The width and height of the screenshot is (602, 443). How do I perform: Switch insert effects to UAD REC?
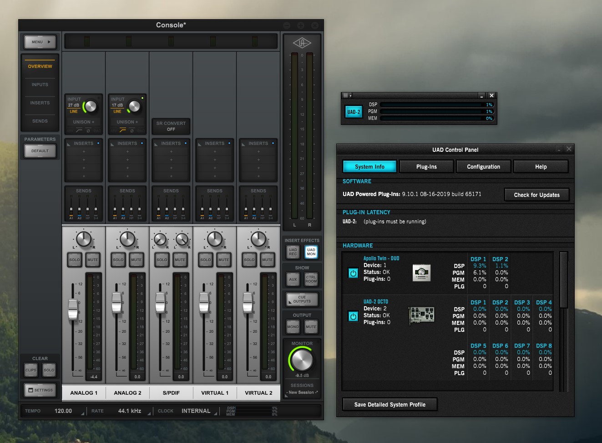coord(293,252)
